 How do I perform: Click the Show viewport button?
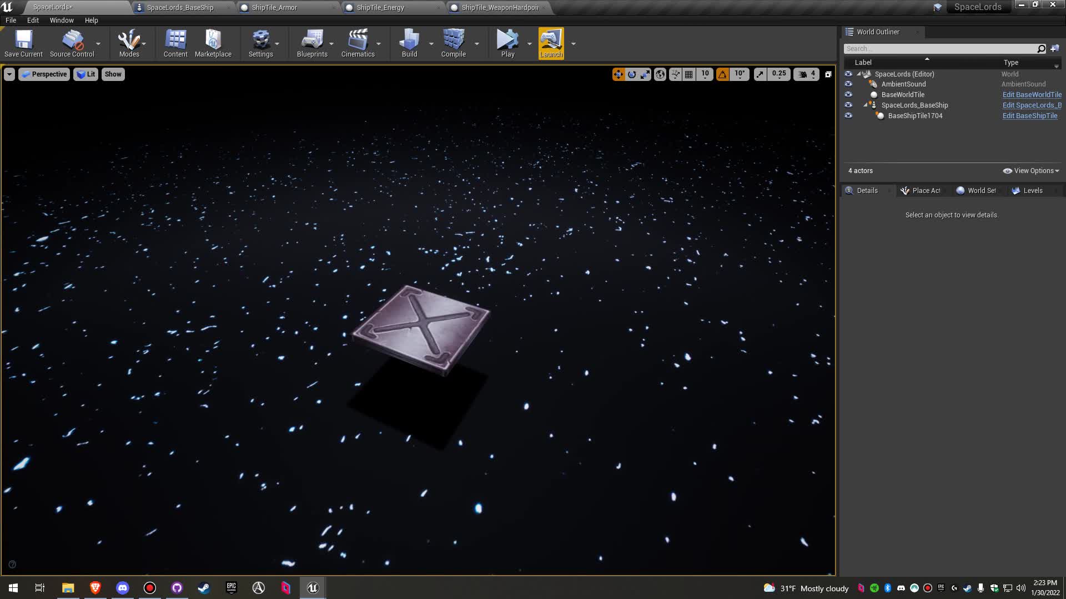click(113, 74)
